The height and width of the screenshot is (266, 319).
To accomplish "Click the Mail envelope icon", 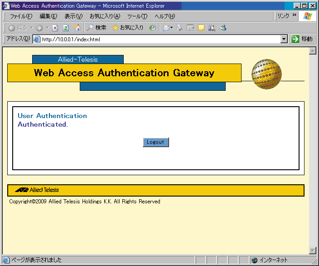I will [166, 28].
